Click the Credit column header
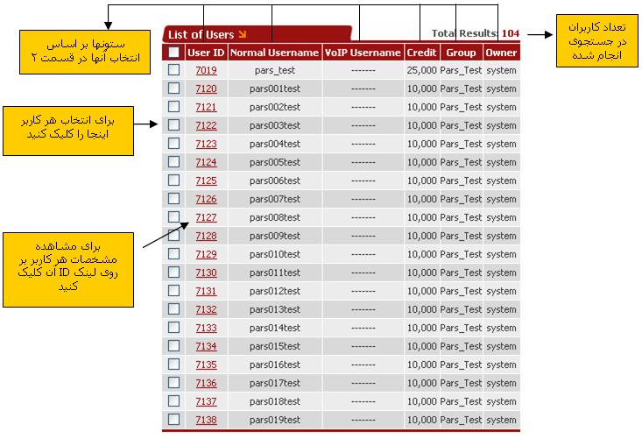This screenshot has height=446, width=642. 421,53
